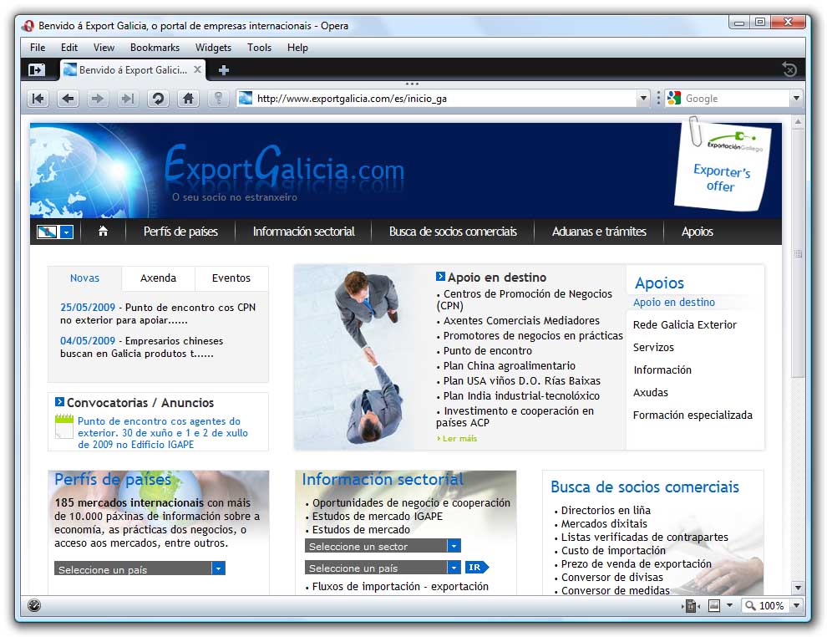The image size is (827, 637).
Task: Open the language selector dropdown arrow
Action: click(67, 232)
